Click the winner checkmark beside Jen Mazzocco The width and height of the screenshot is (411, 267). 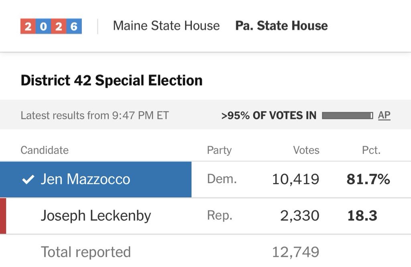tap(28, 180)
